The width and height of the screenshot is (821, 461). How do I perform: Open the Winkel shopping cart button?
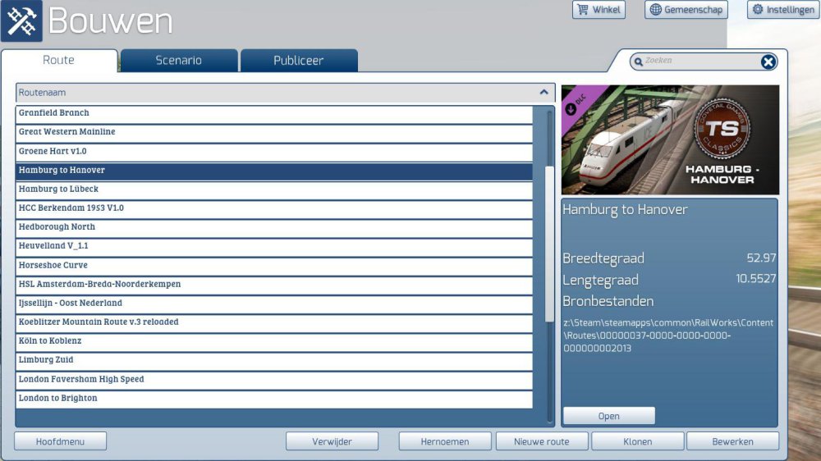[x=599, y=10]
